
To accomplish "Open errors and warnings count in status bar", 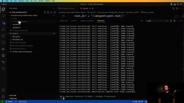I will coord(23,102).
